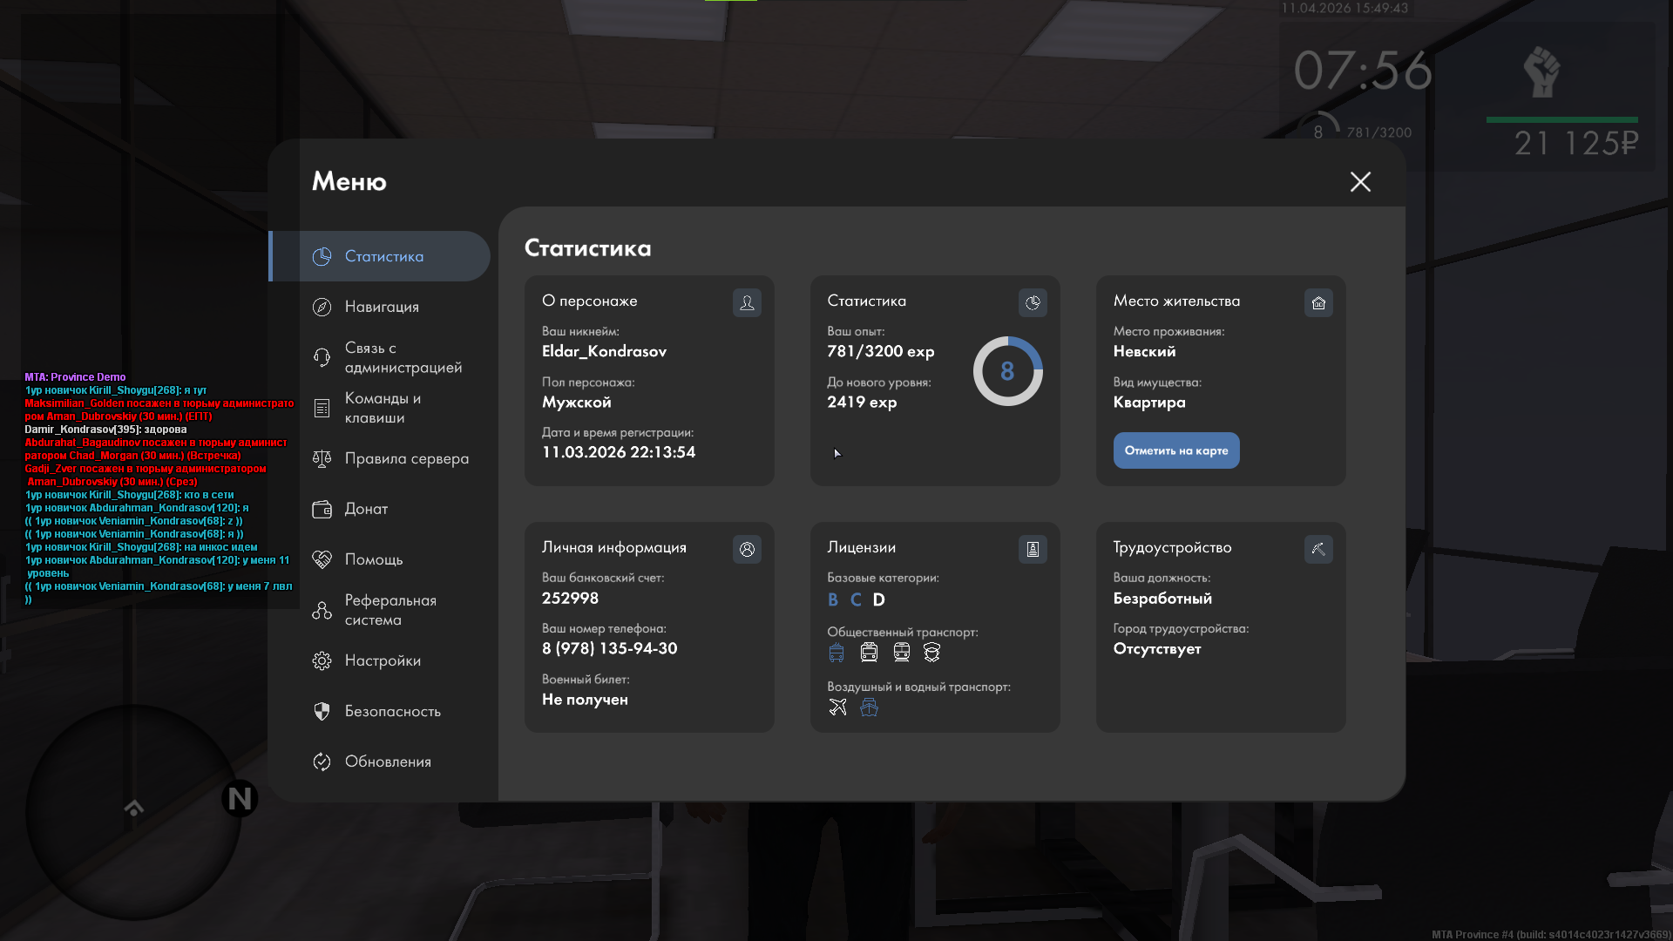
Task: Select the Настройки menu item
Action: 383,660
